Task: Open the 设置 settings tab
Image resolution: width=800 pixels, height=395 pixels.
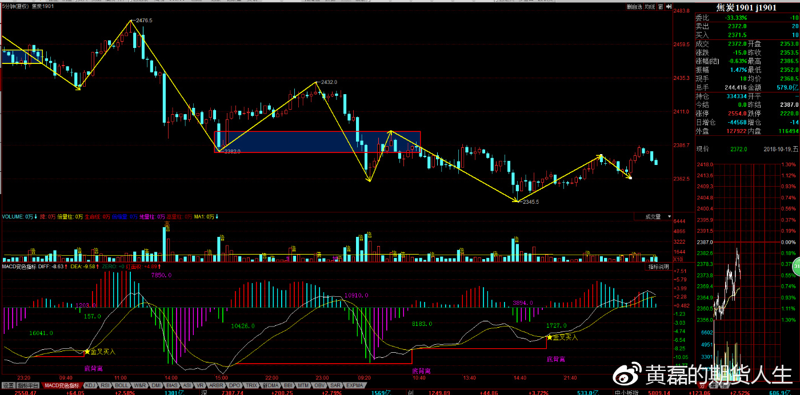Action: (x=7, y=385)
